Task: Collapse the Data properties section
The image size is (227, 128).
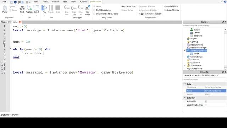Action: 184,84
